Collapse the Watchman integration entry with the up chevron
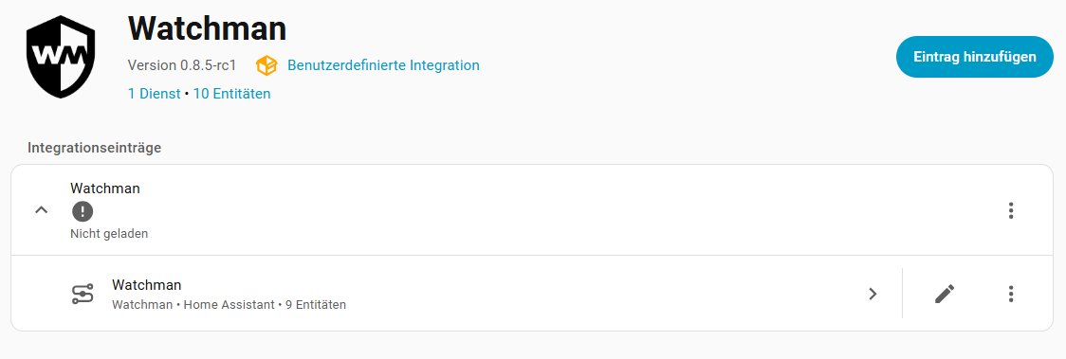Screen dimensions: 1066x359 (x=42, y=210)
